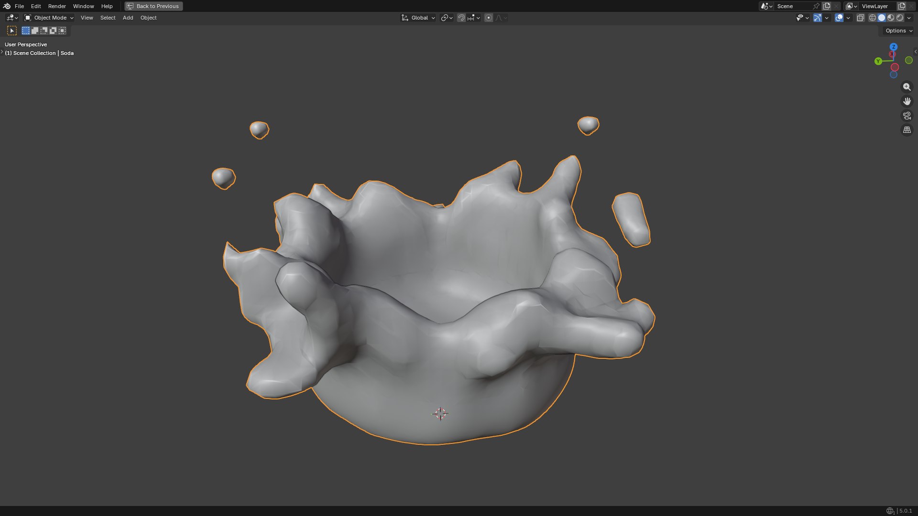
Task: Click the pan view hand icon
Action: tap(907, 101)
